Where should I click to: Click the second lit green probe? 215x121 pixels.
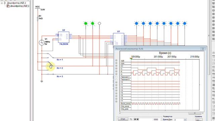(x=93, y=24)
